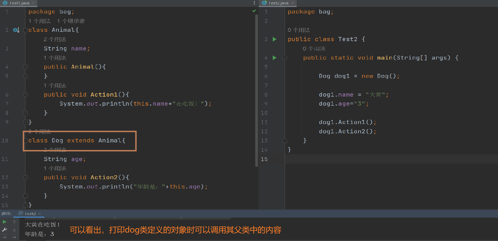Open the editor tabs three-dot menu
Screen dimensions: 498x241
(x=254, y=3)
